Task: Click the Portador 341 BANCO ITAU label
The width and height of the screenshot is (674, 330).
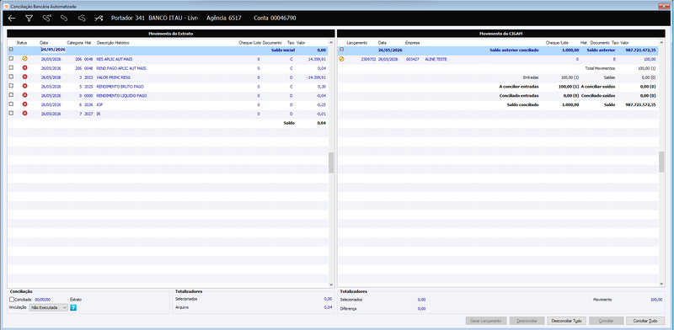Action: (154, 18)
